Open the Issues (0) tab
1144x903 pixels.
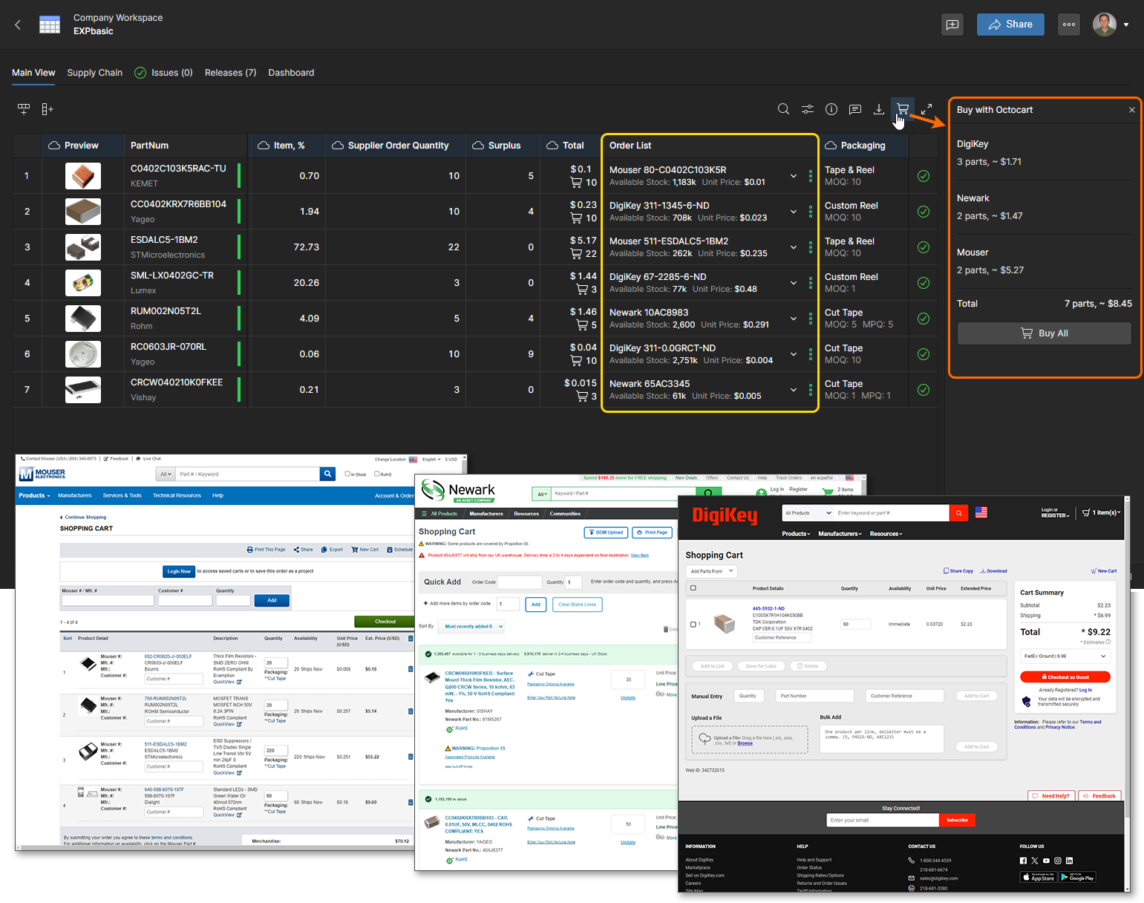coord(163,73)
